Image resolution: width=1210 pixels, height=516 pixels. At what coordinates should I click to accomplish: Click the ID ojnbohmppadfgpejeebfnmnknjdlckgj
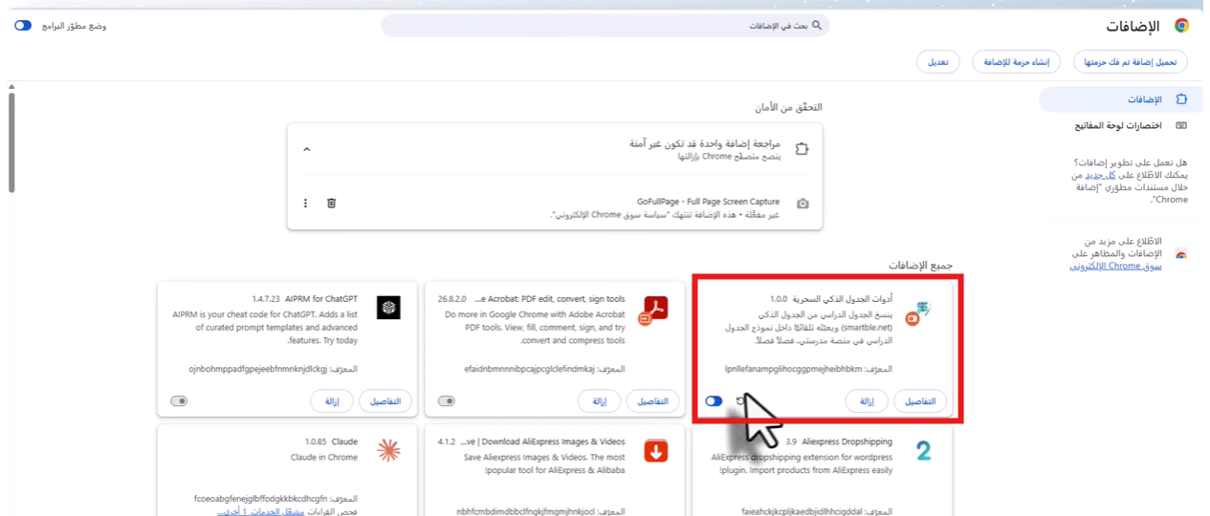(258, 369)
